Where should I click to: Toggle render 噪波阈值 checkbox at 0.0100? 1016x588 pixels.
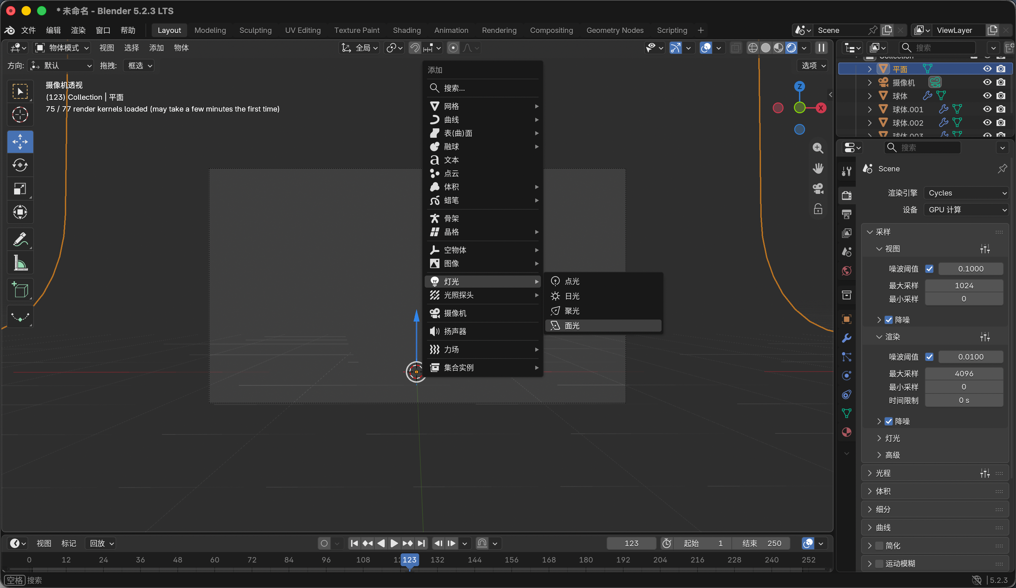tap(929, 356)
